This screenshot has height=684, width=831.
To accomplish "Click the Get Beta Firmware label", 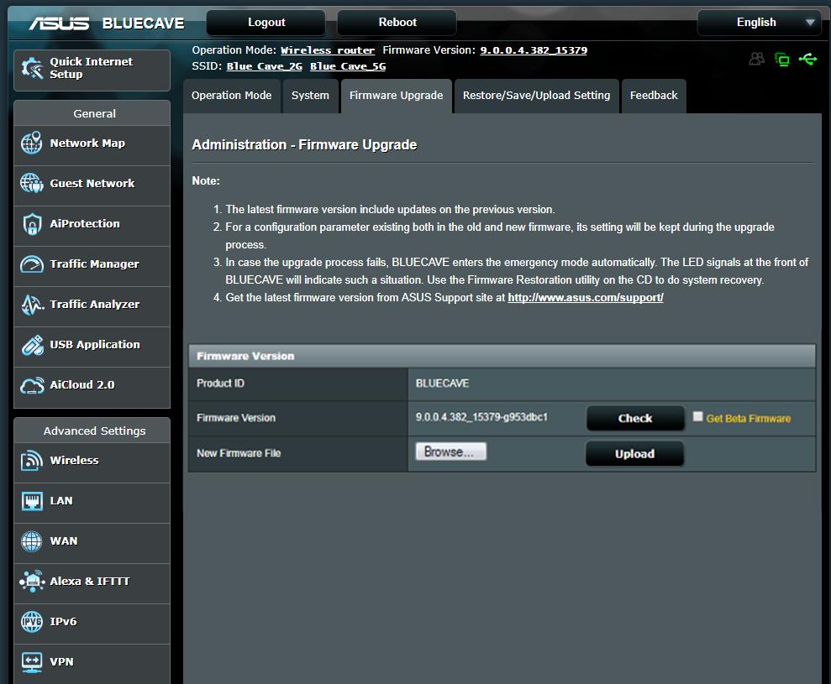I will pos(749,419).
